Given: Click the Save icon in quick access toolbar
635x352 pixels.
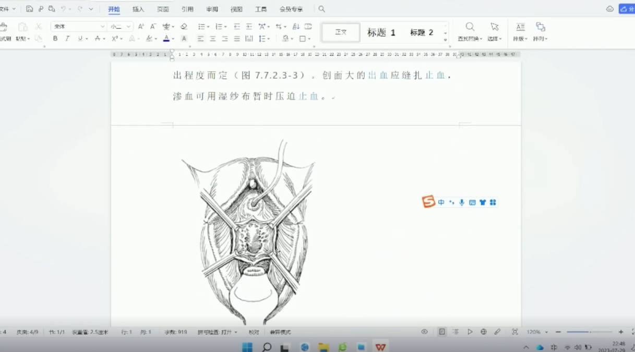Looking at the screenshot, I should point(30,9).
